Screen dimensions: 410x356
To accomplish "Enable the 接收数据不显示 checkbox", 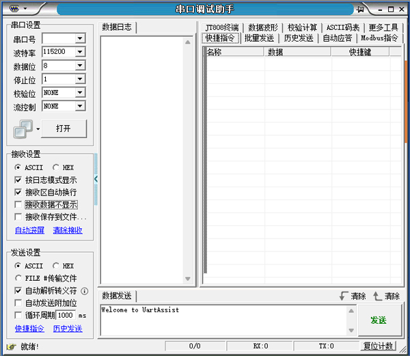I will click(18, 204).
